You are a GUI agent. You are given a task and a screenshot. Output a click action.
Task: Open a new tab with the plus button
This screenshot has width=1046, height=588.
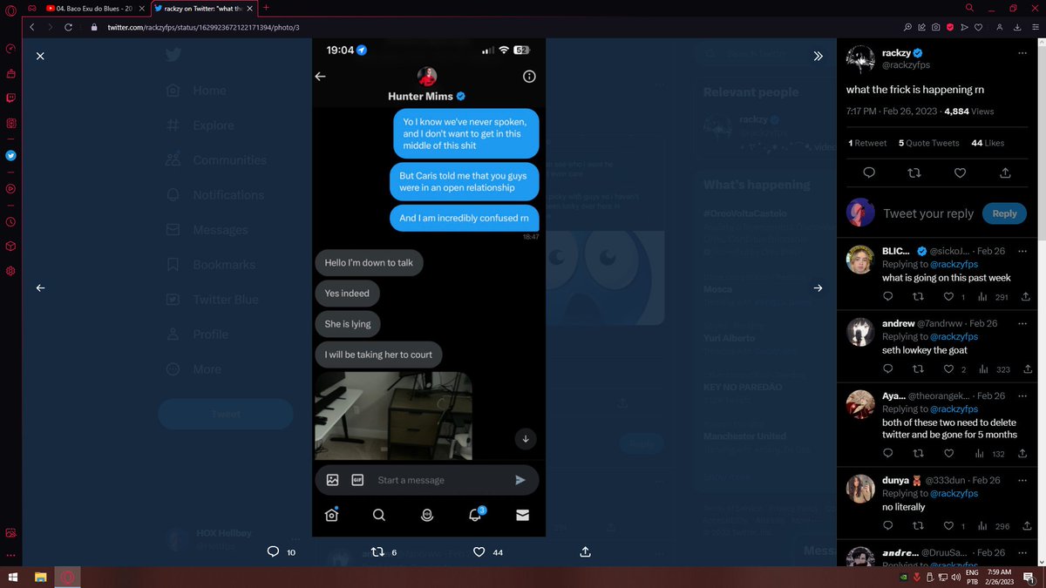coord(266,8)
